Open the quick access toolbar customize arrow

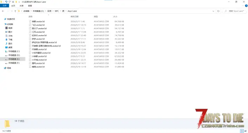(x=19, y=2)
